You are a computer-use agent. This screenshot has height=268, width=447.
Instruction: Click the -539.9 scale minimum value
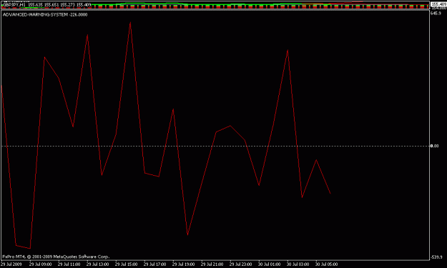(436, 257)
